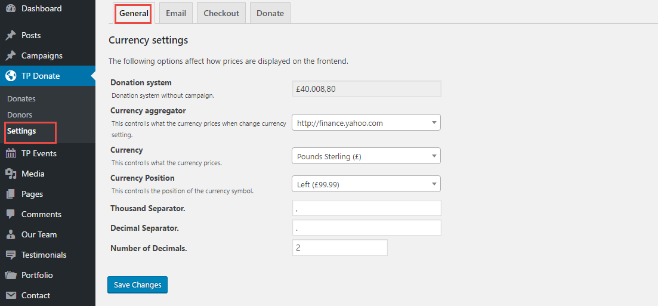Click the TP Donate globe icon

pyautogui.click(x=11, y=76)
